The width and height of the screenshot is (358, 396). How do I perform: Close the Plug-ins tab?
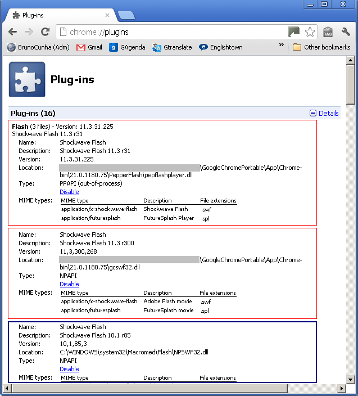click(107, 15)
